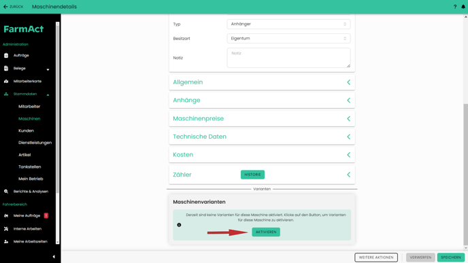Expand the Maschinenpreise section chevron
The image size is (468, 263).
click(348, 119)
